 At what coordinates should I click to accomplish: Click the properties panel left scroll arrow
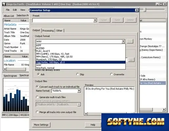coord(5,69)
